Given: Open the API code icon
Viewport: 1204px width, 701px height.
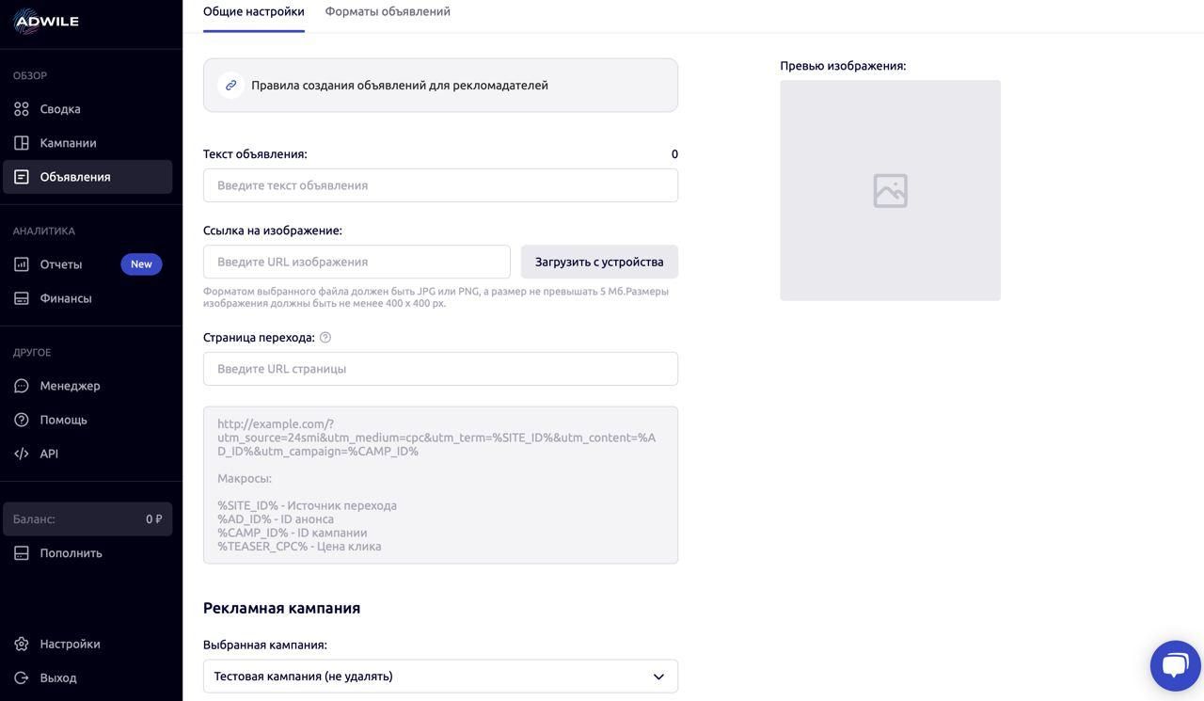Looking at the screenshot, I should tap(21, 454).
